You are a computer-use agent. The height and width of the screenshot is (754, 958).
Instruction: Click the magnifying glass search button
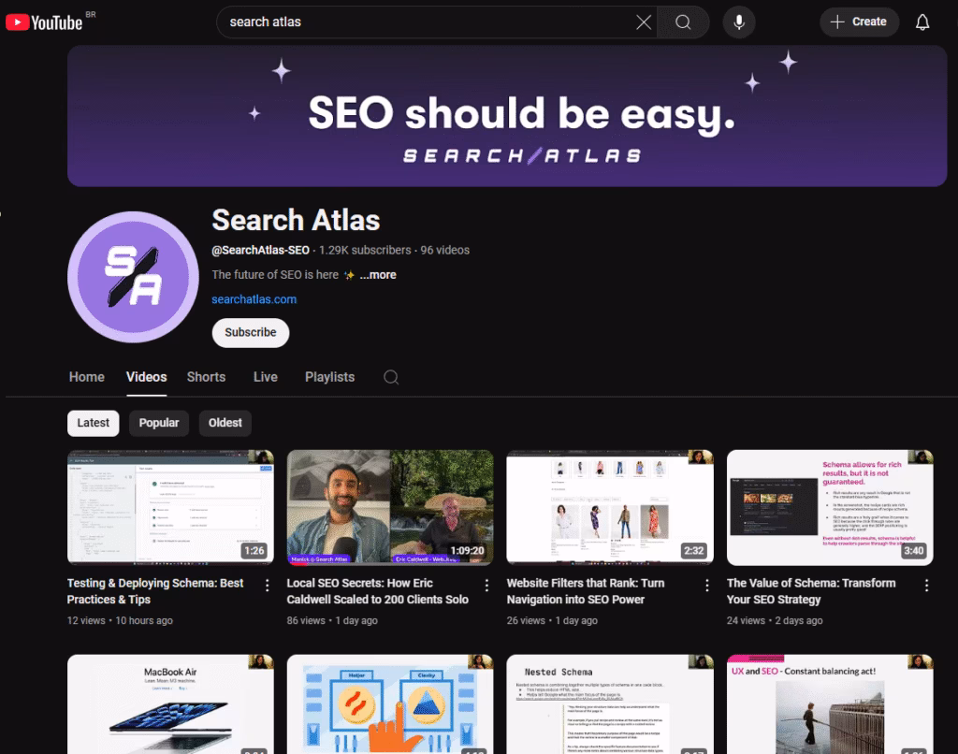point(684,22)
